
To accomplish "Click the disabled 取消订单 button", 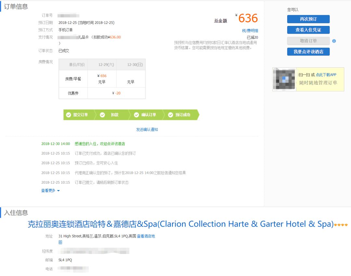I will (x=308, y=40).
